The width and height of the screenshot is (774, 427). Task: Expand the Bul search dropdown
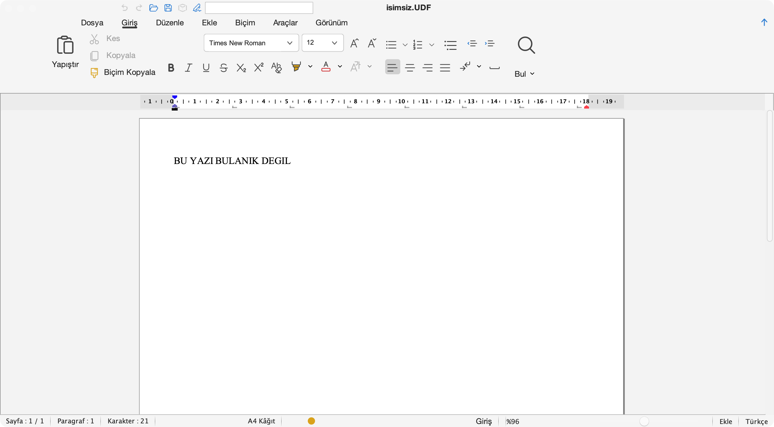point(525,74)
